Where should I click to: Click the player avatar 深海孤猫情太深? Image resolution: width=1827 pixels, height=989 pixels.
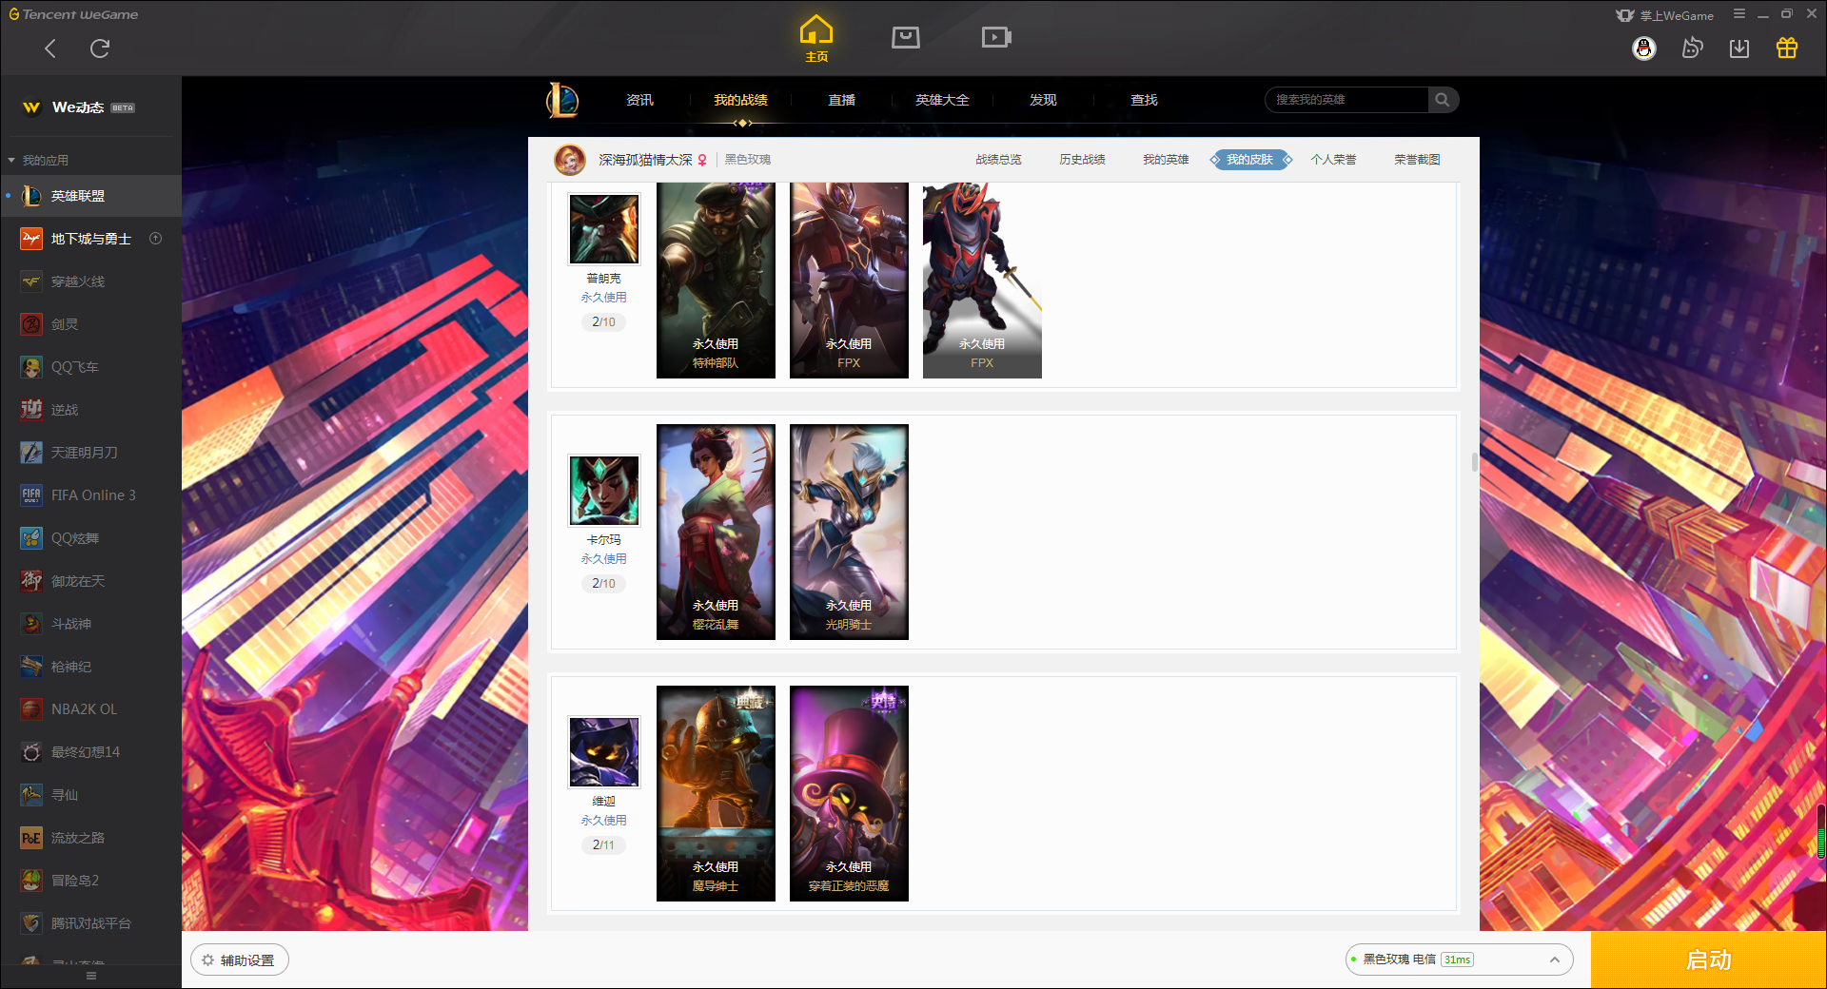pos(570,160)
